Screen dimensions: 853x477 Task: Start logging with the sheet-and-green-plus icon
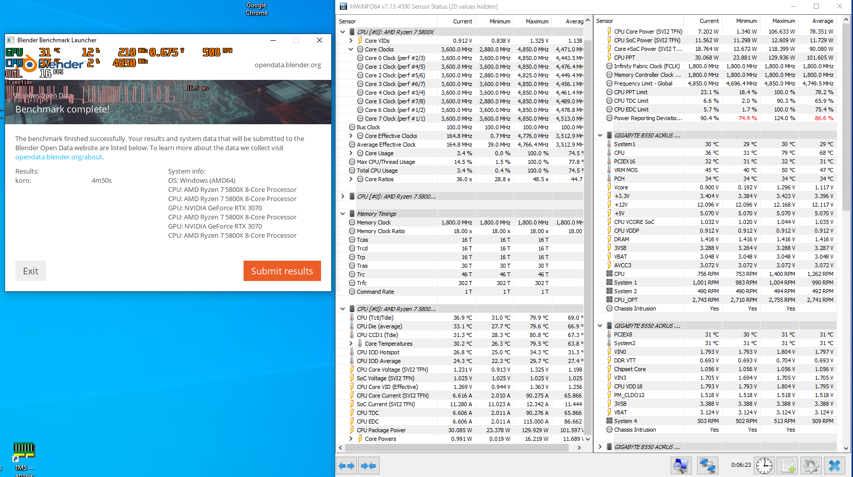pos(787,466)
